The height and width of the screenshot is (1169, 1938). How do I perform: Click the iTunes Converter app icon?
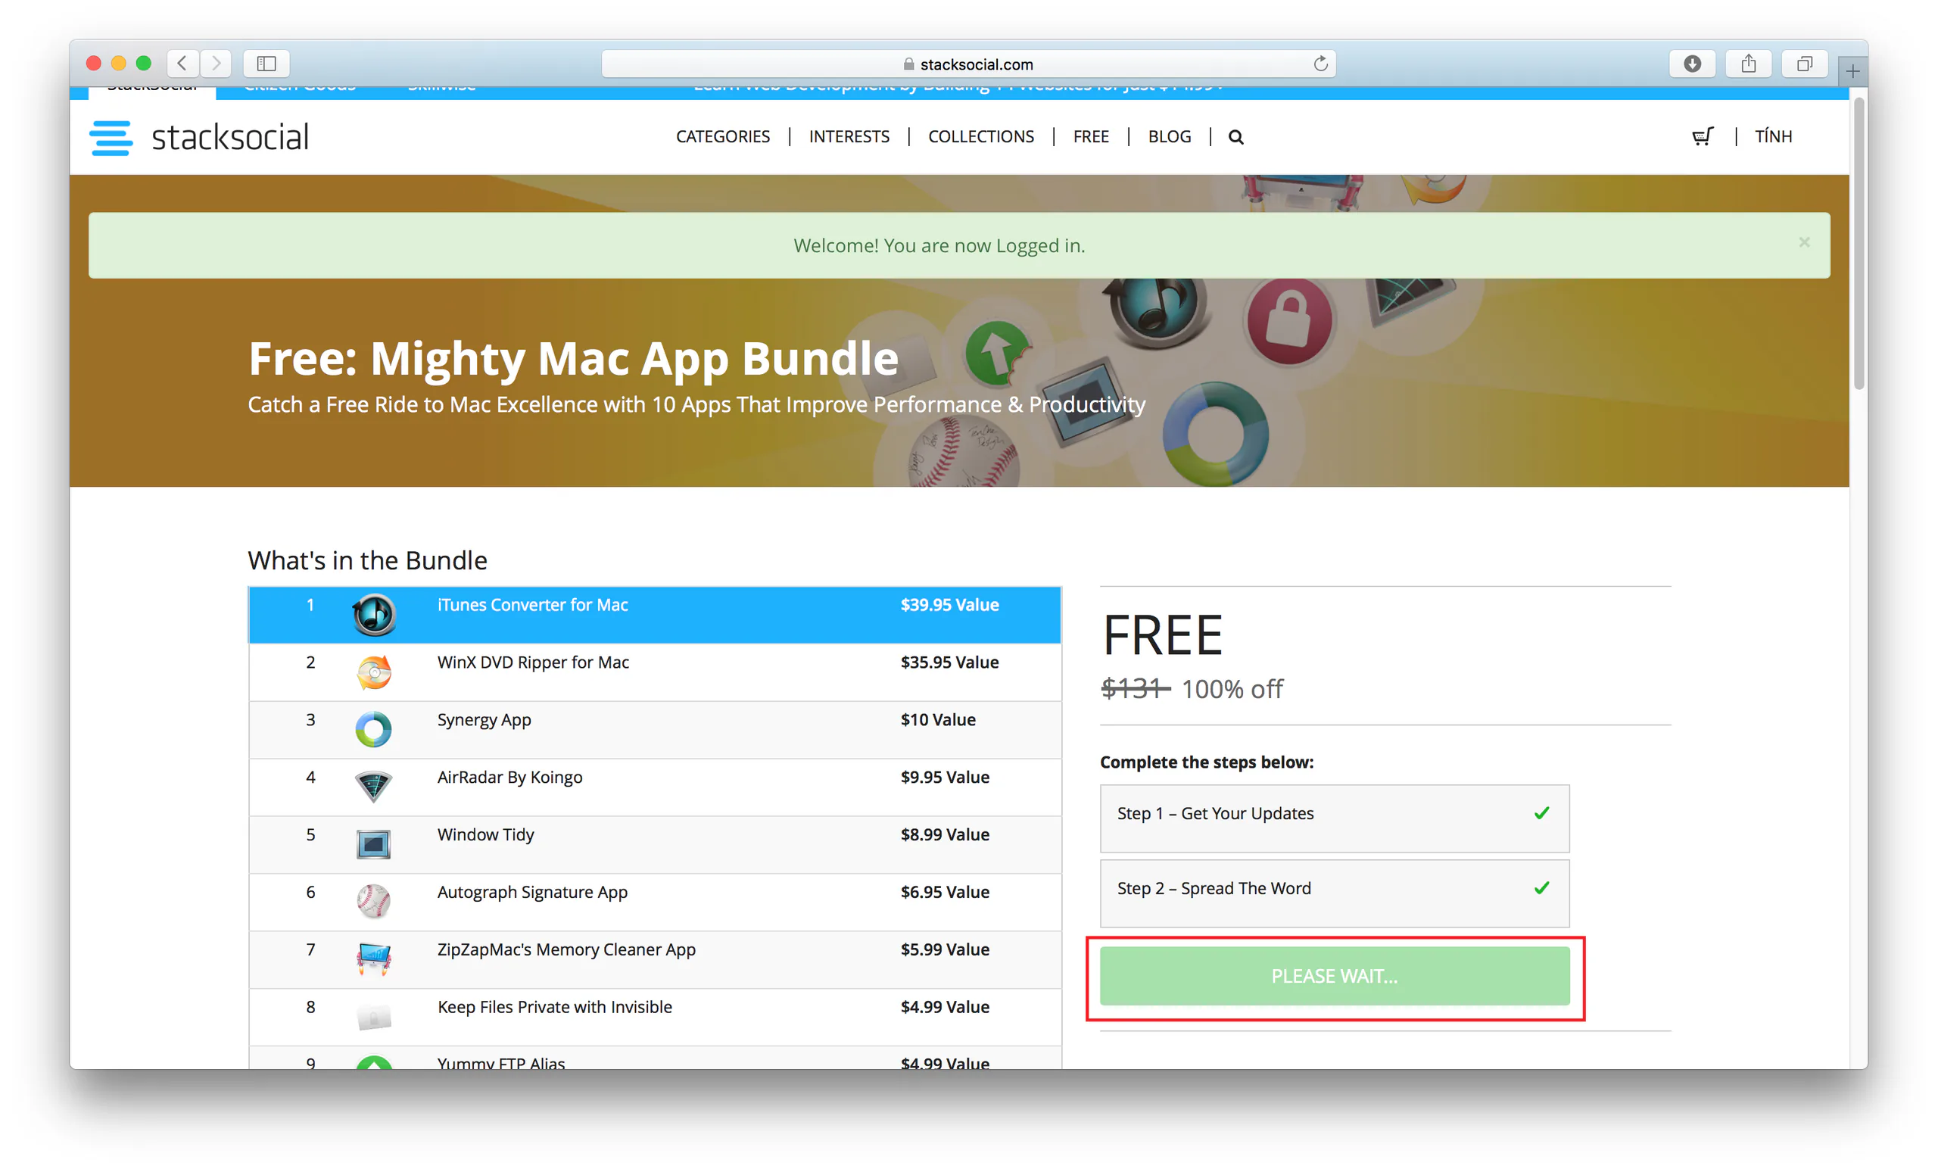click(x=374, y=614)
